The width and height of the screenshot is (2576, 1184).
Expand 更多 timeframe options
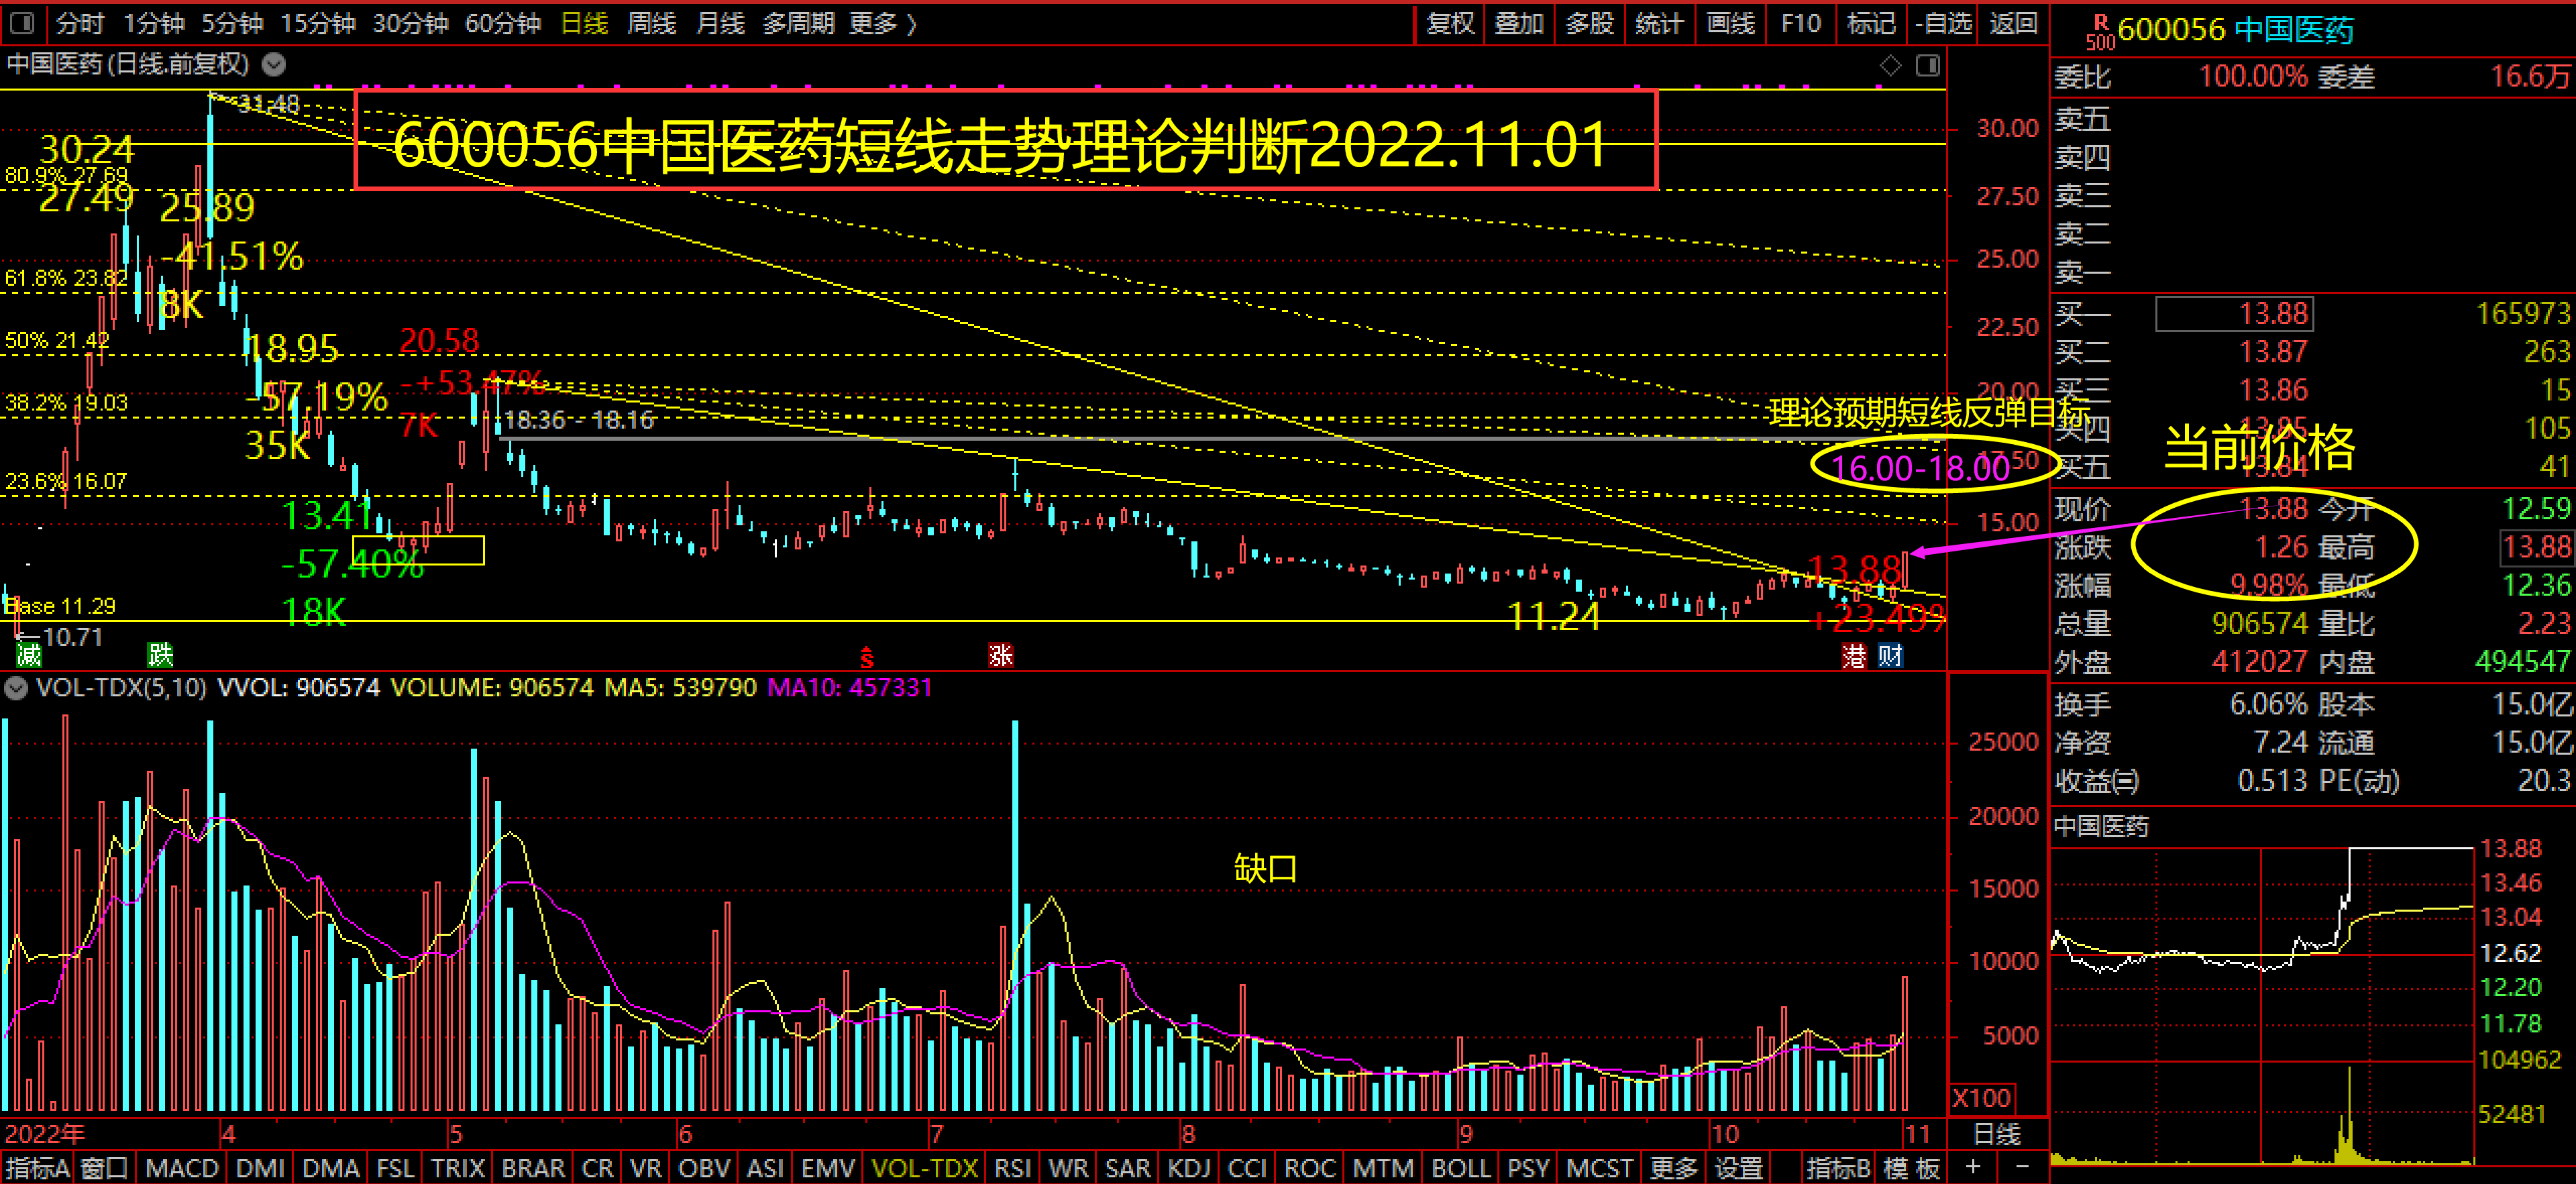[882, 23]
